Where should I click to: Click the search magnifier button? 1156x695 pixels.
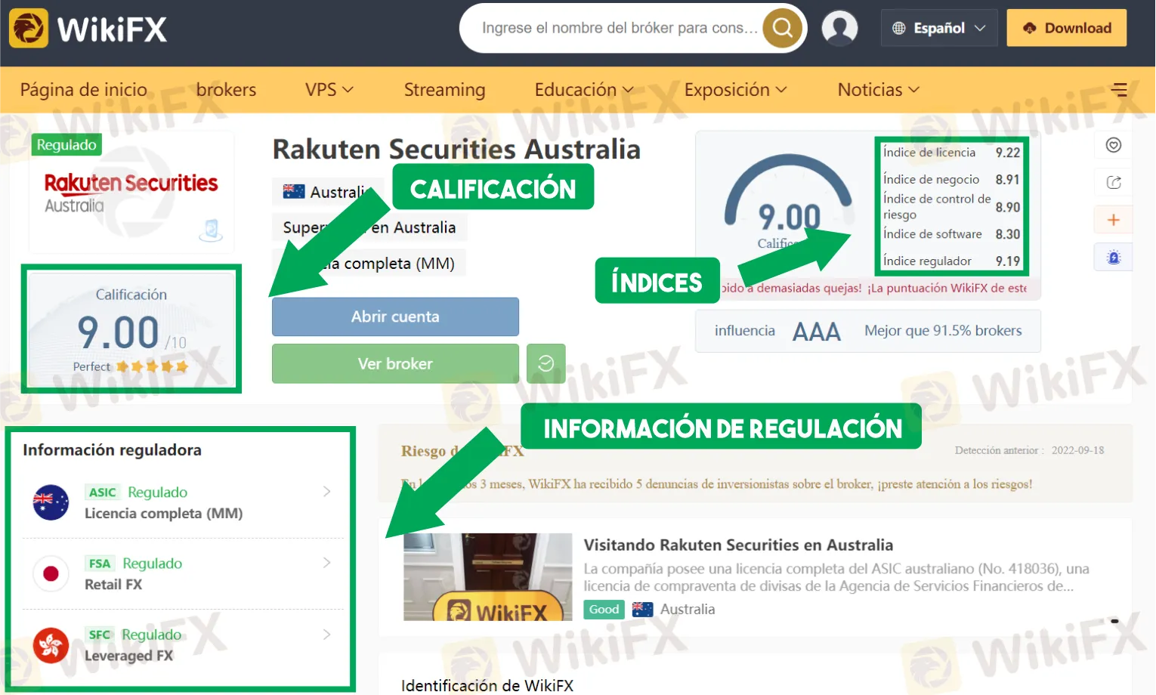[783, 28]
